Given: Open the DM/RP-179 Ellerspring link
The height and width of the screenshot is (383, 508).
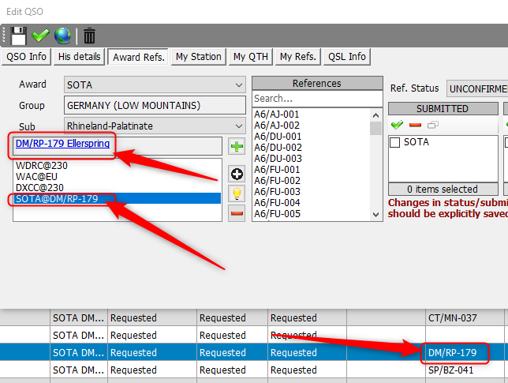Looking at the screenshot, I should click(x=62, y=144).
